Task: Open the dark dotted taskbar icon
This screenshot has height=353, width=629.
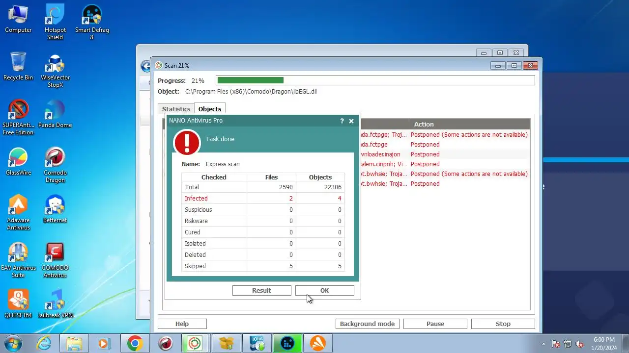Action: coord(287,343)
